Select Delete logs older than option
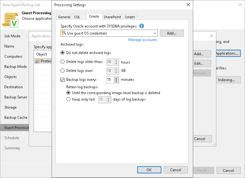The height and width of the screenshot is (178, 245). coord(63,62)
